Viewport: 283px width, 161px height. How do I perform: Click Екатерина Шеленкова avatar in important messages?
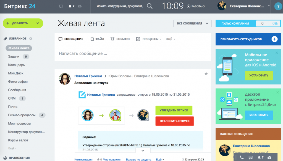pos(225,150)
